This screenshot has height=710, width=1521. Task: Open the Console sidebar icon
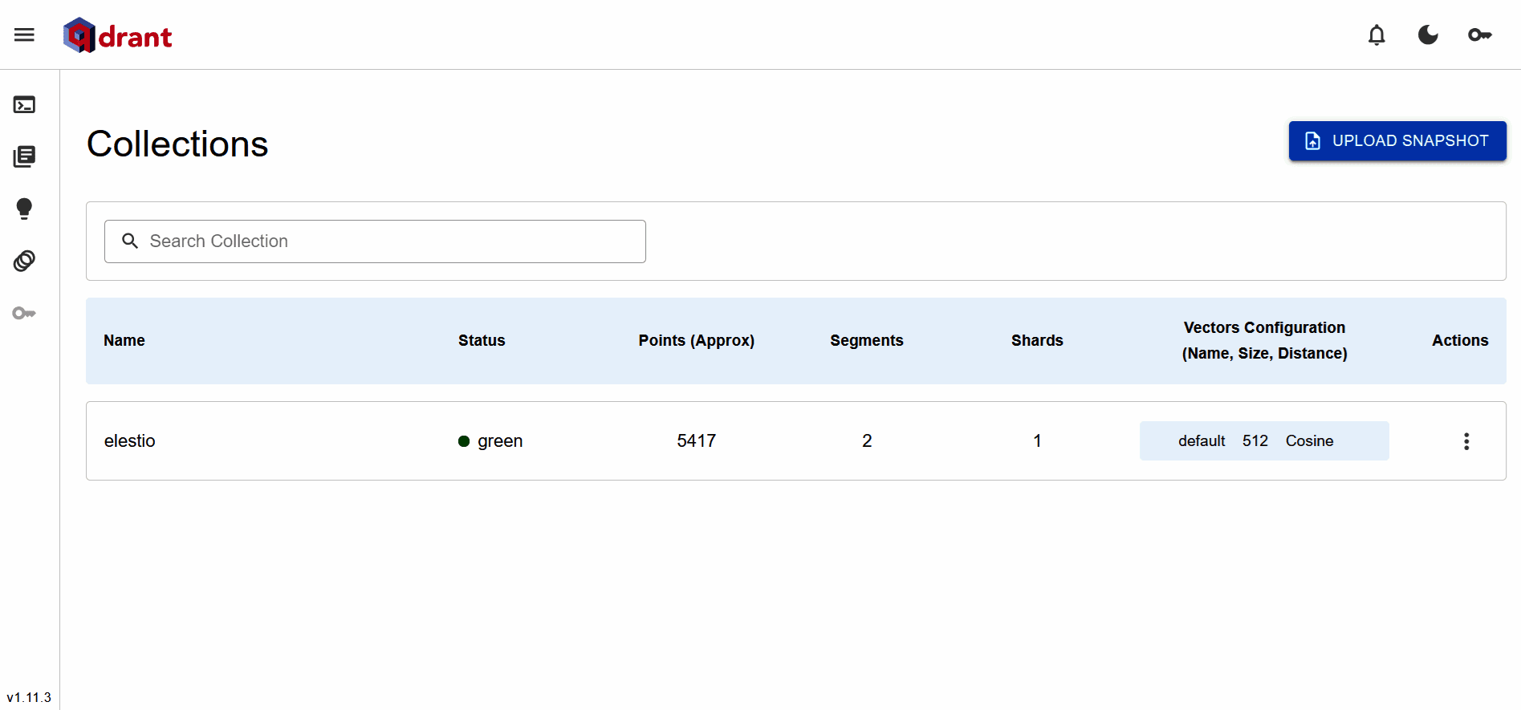[24, 105]
